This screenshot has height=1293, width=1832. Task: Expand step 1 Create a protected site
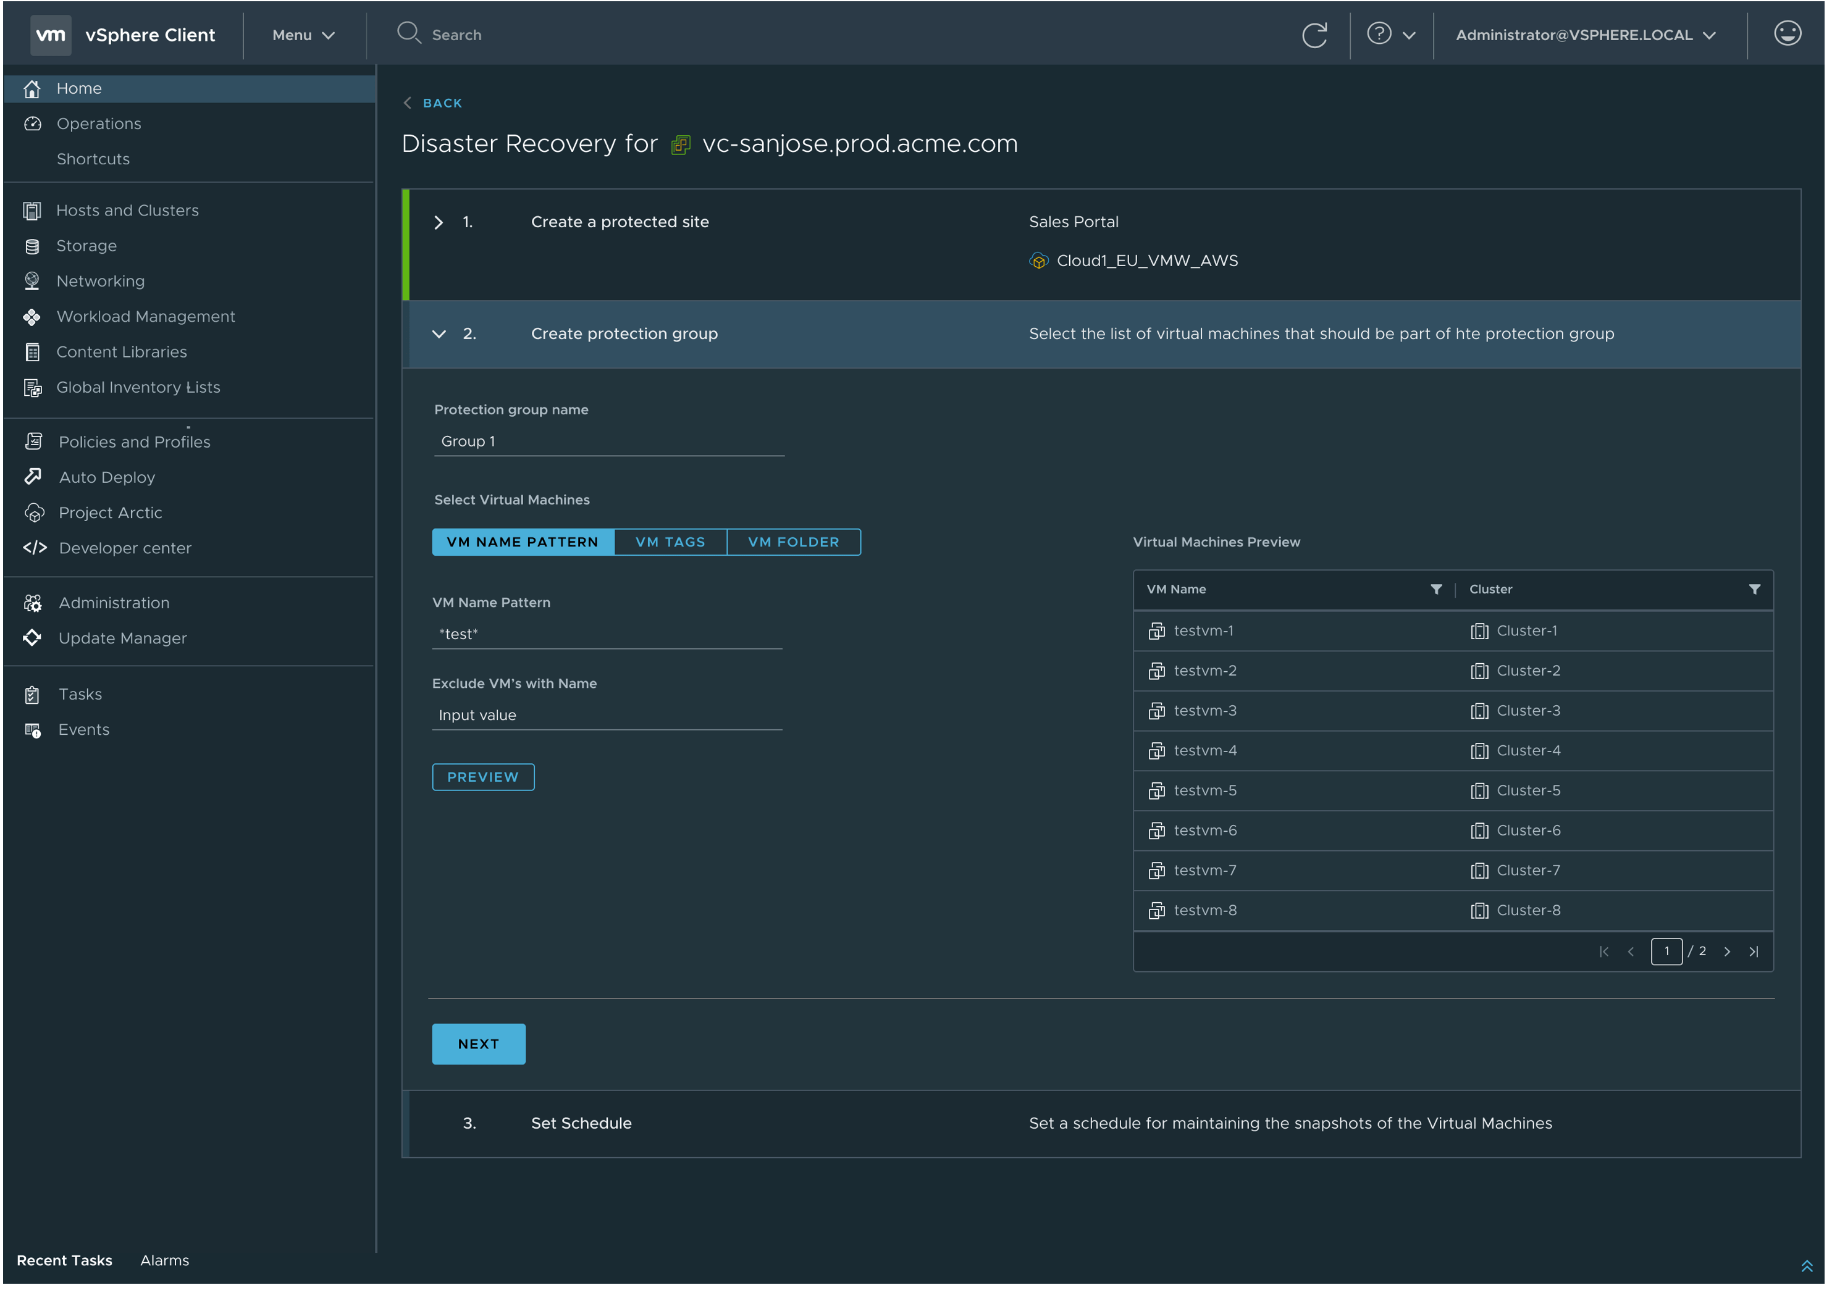[x=439, y=222]
